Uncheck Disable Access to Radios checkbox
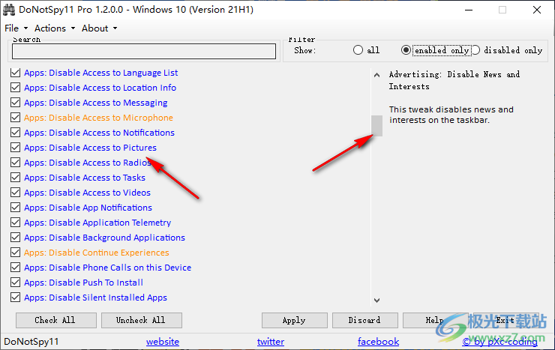The width and height of the screenshot is (555, 350). [x=15, y=163]
